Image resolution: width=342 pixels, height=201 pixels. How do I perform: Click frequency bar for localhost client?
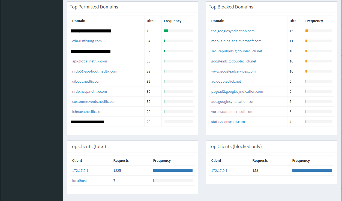point(173,181)
